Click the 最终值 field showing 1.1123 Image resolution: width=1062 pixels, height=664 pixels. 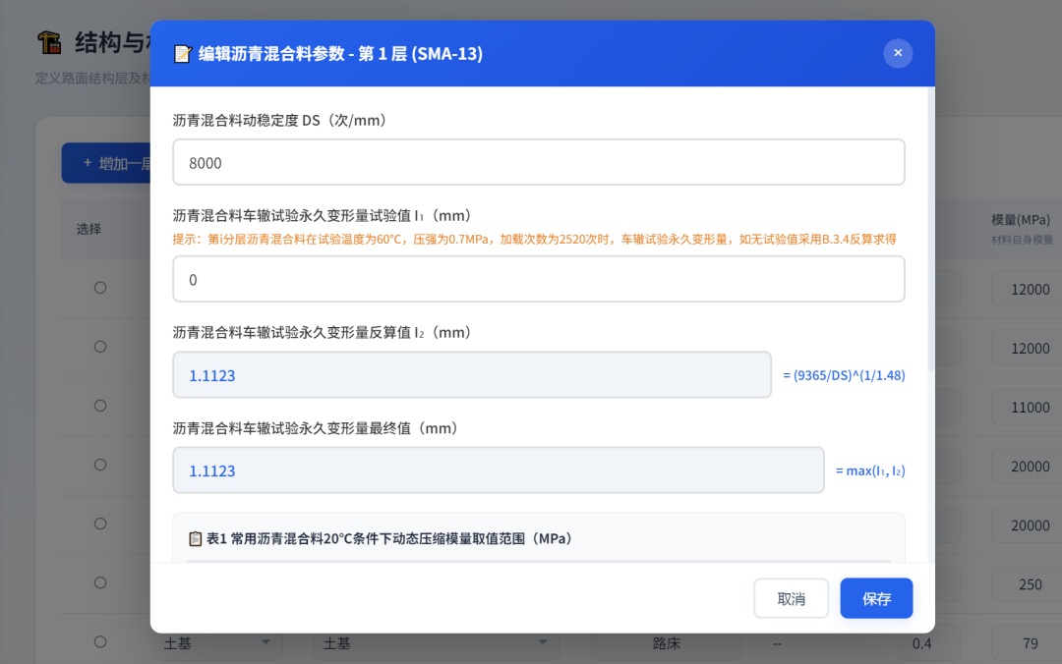pos(499,470)
